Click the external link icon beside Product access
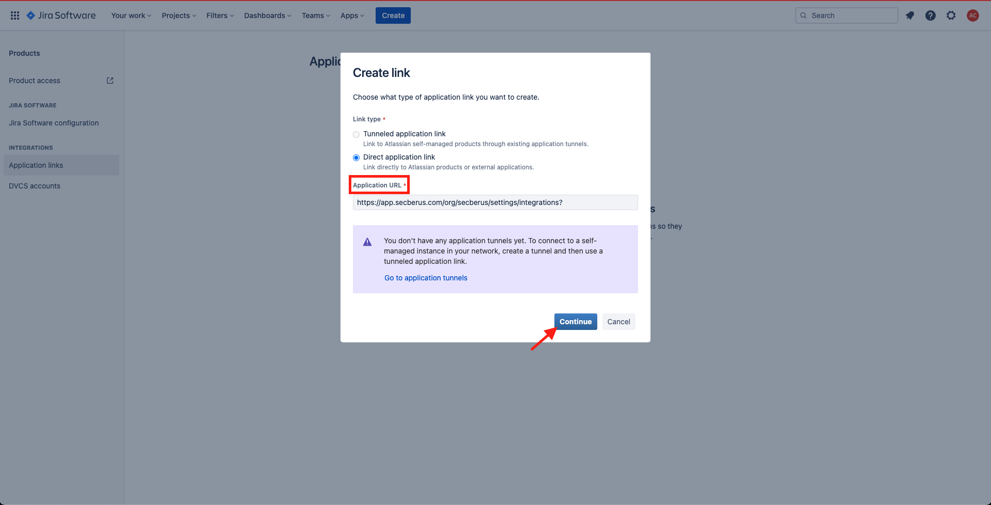The width and height of the screenshot is (991, 505). pos(110,81)
